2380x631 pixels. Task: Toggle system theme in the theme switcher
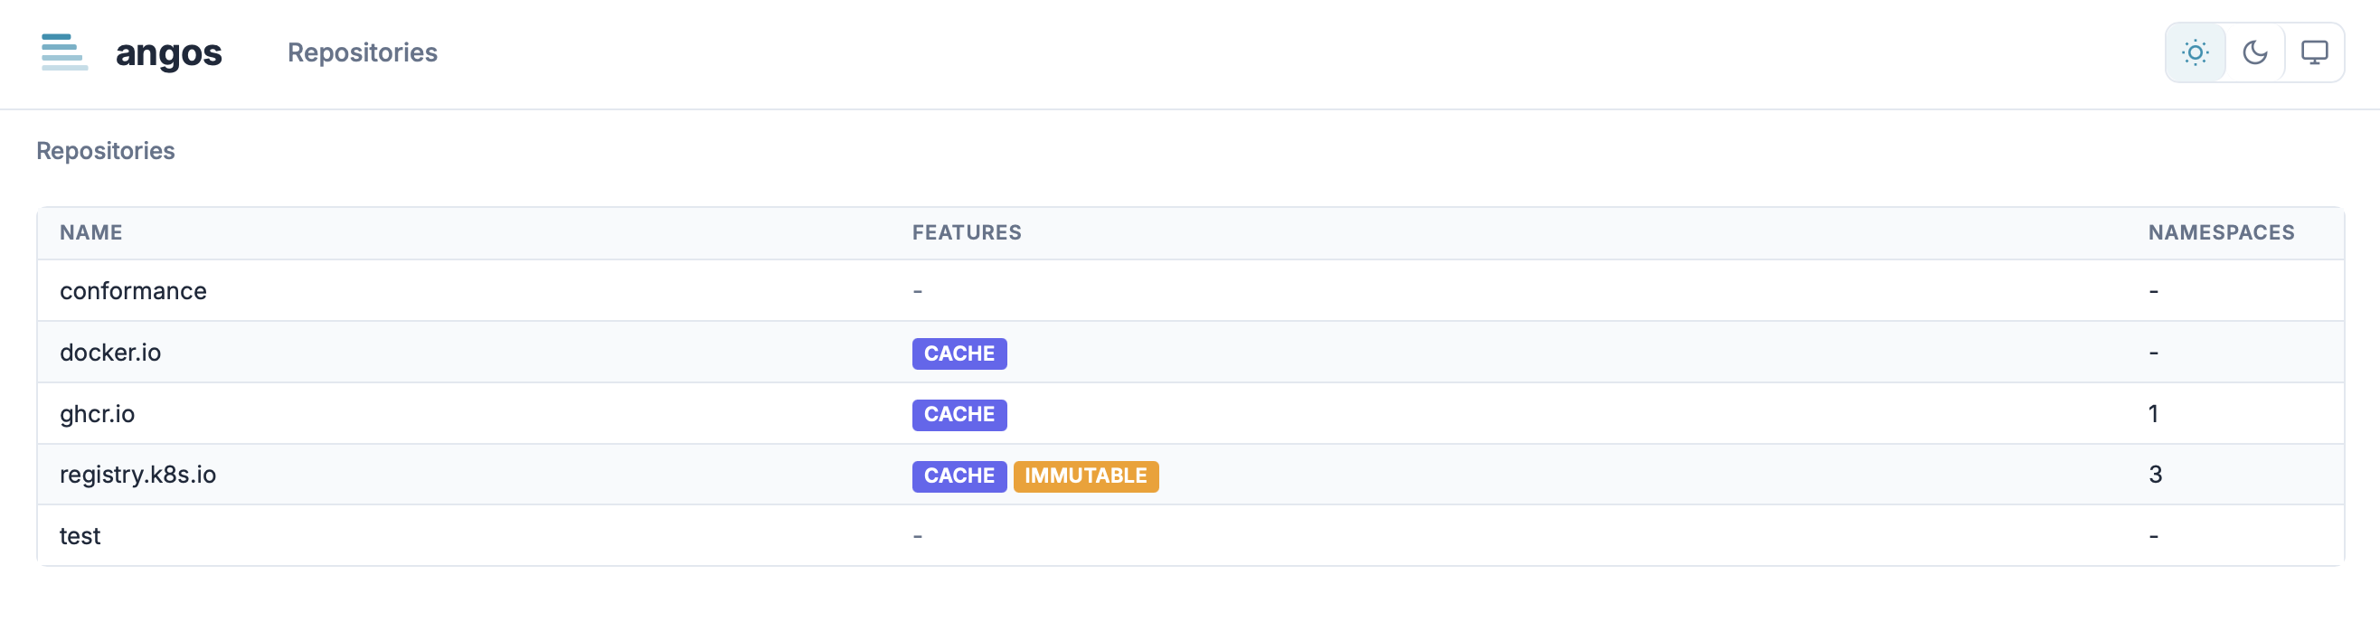(x=2315, y=52)
